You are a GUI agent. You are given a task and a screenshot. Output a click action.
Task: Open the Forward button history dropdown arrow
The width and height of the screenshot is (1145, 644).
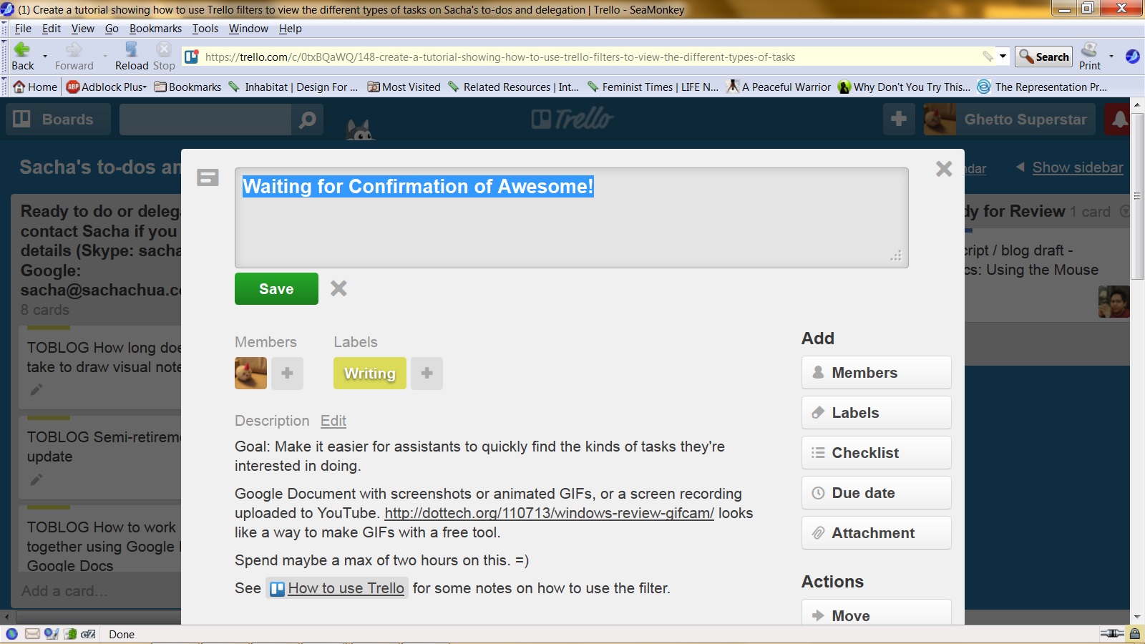(104, 56)
